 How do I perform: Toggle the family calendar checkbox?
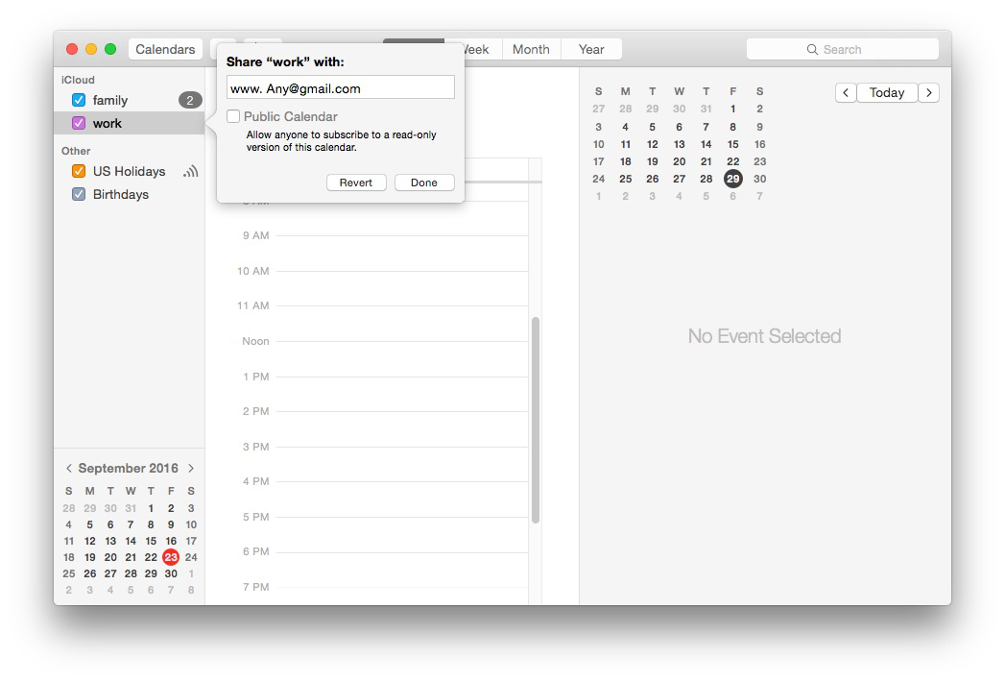pyautogui.click(x=79, y=100)
